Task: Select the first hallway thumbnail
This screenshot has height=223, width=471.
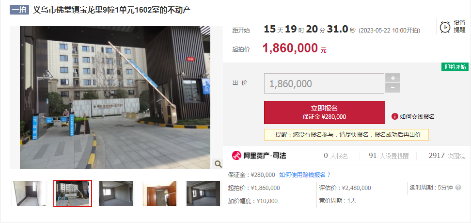Action: click(x=29, y=193)
